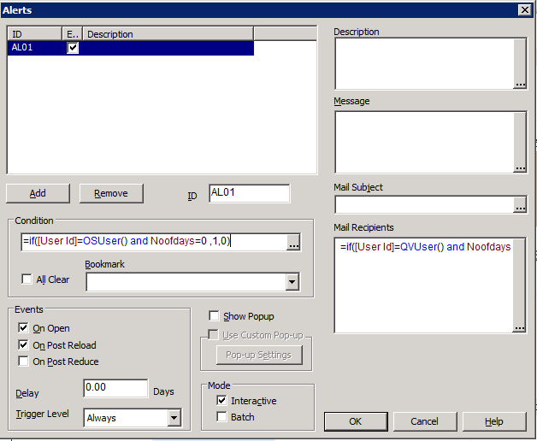This screenshot has width=537, height=441.
Task: Click the Description column header
Action: [168, 34]
